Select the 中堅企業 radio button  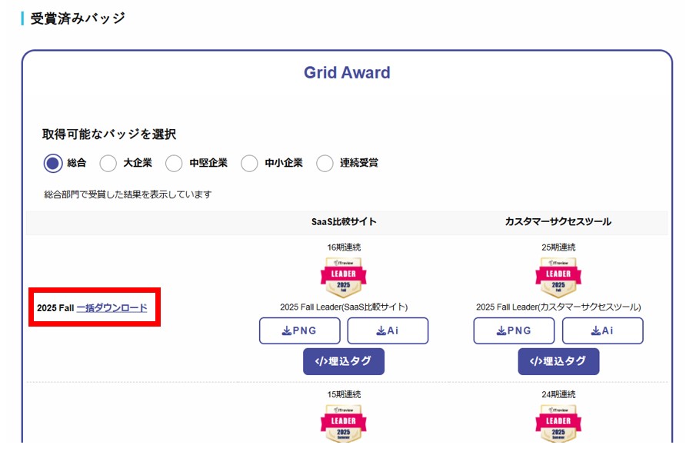[x=174, y=163]
